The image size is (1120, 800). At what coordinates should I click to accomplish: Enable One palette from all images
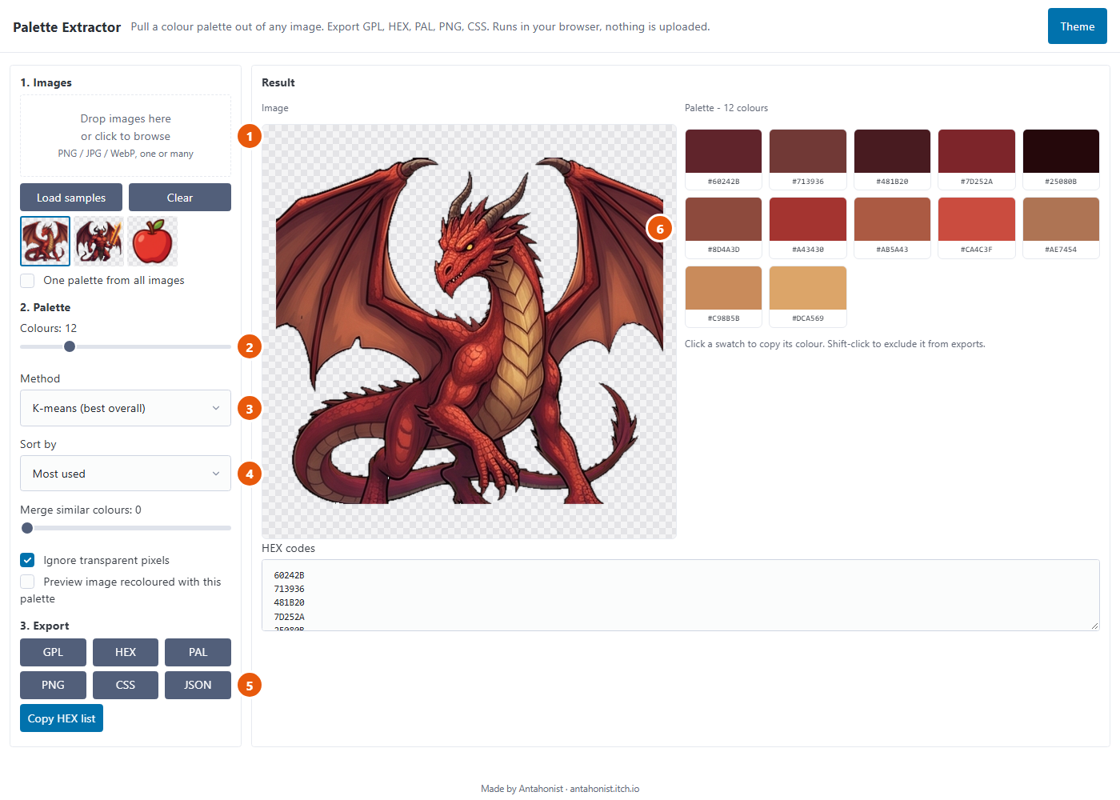pyautogui.click(x=27, y=281)
